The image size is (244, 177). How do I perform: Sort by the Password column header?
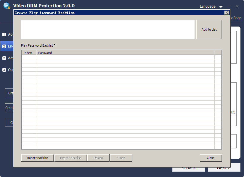(125, 53)
